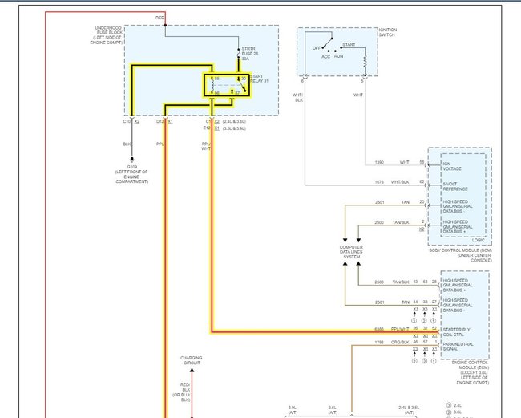Click the Computer Data Lines System label
This screenshot has height=418, width=521.
(x=352, y=252)
